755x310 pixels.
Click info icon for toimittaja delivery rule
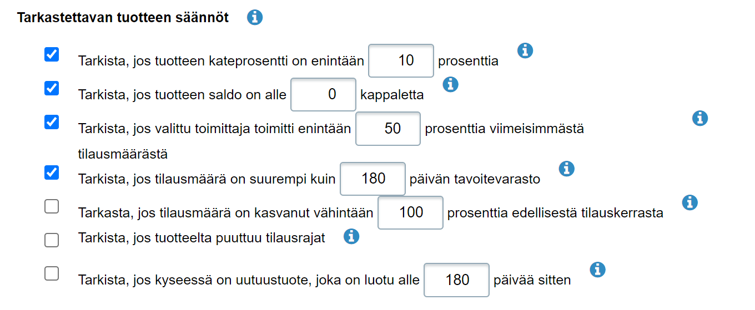[x=701, y=118]
